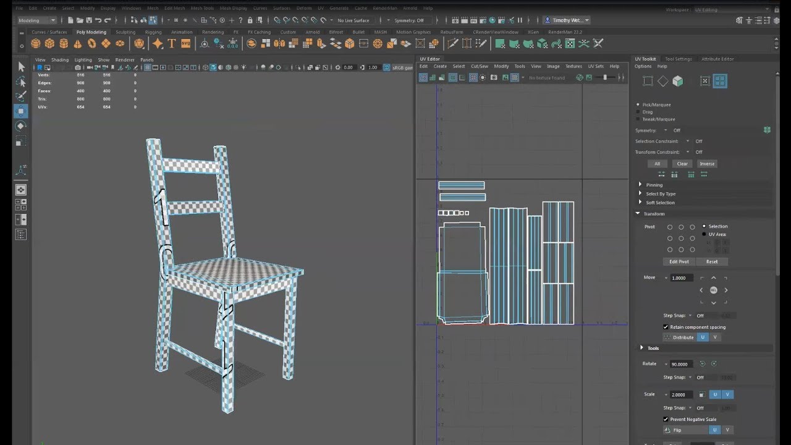Switch to the Rigging shelf tab

(153, 32)
